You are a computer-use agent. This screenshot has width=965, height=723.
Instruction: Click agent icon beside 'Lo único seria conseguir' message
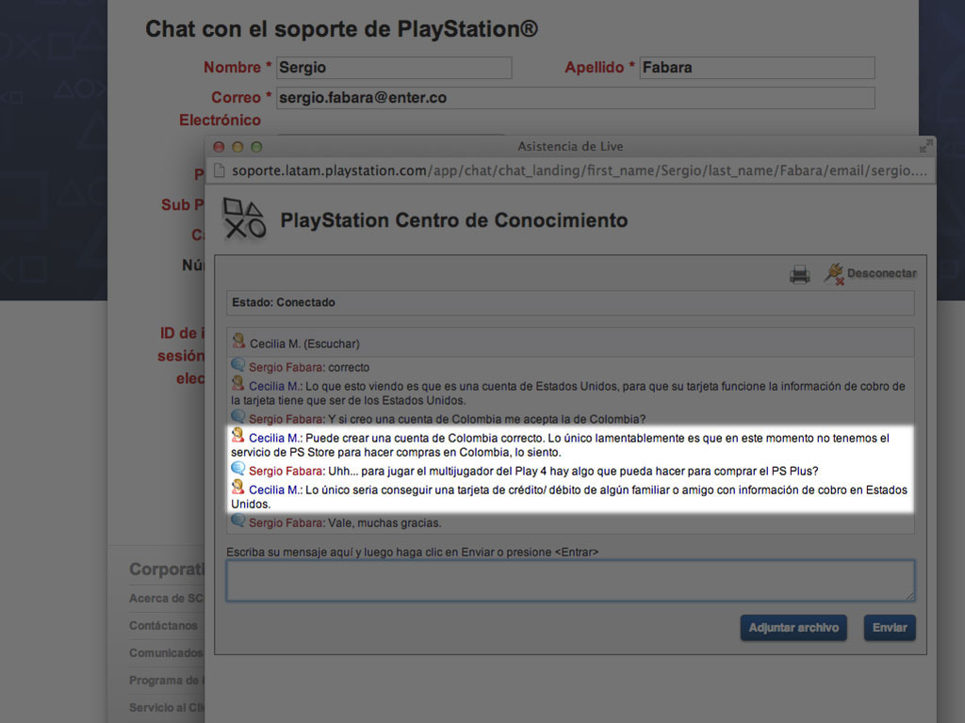[x=237, y=488]
